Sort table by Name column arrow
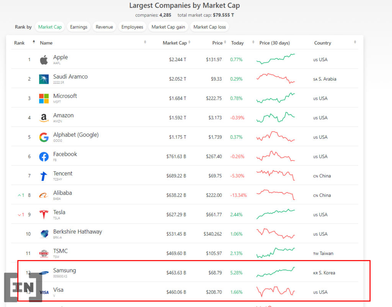The width and height of the screenshot is (392, 307). pos(145,42)
